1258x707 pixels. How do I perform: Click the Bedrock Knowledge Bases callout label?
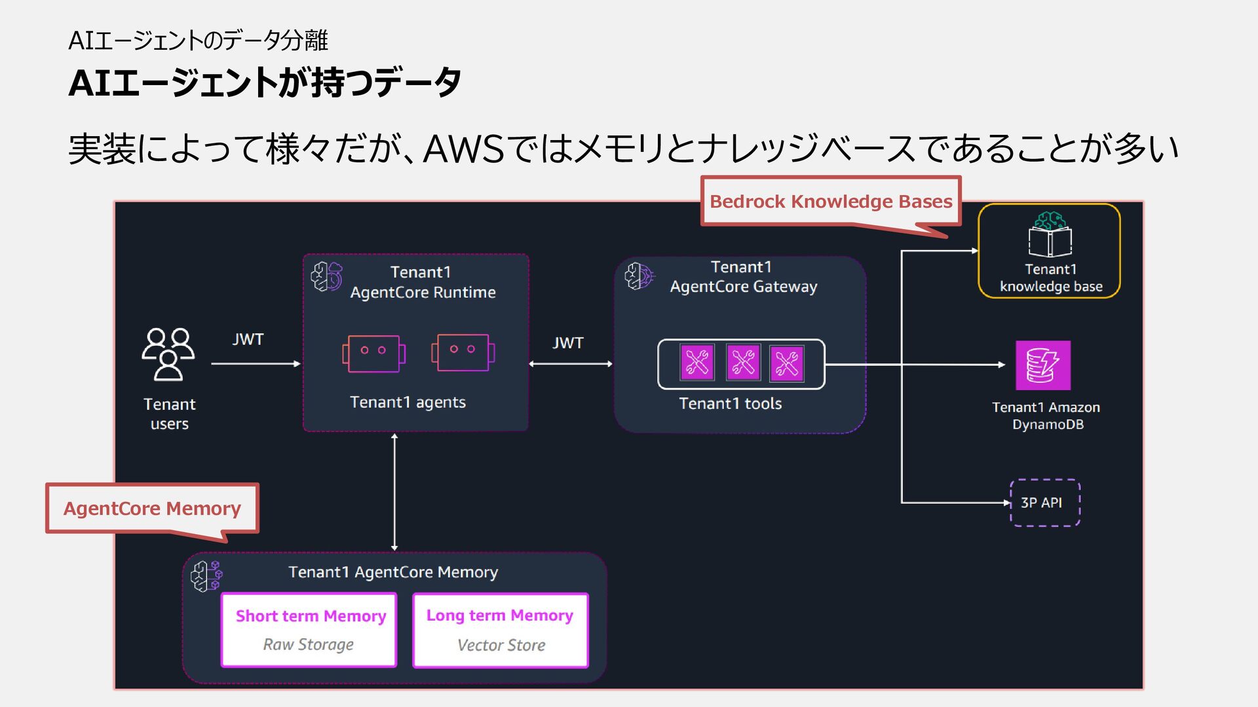pos(830,202)
